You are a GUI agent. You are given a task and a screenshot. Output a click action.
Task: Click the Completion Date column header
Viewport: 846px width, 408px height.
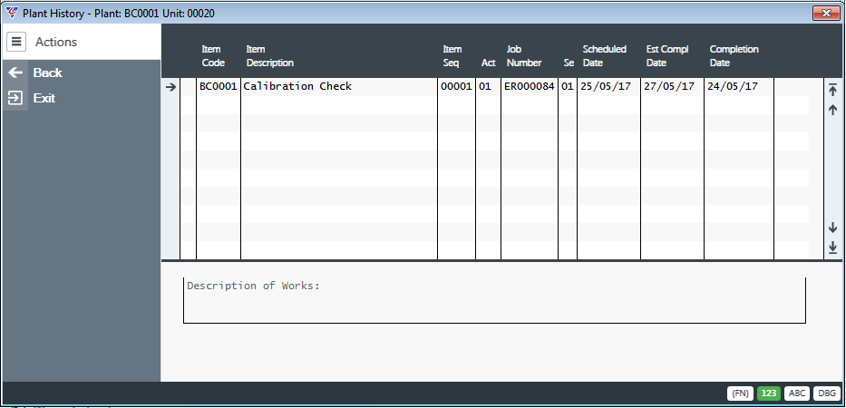pyautogui.click(x=734, y=55)
